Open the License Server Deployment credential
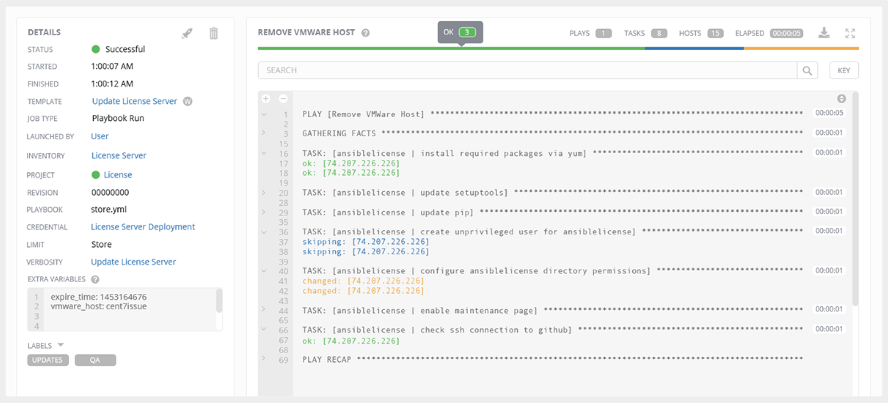888x403 pixels. [143, 227]
